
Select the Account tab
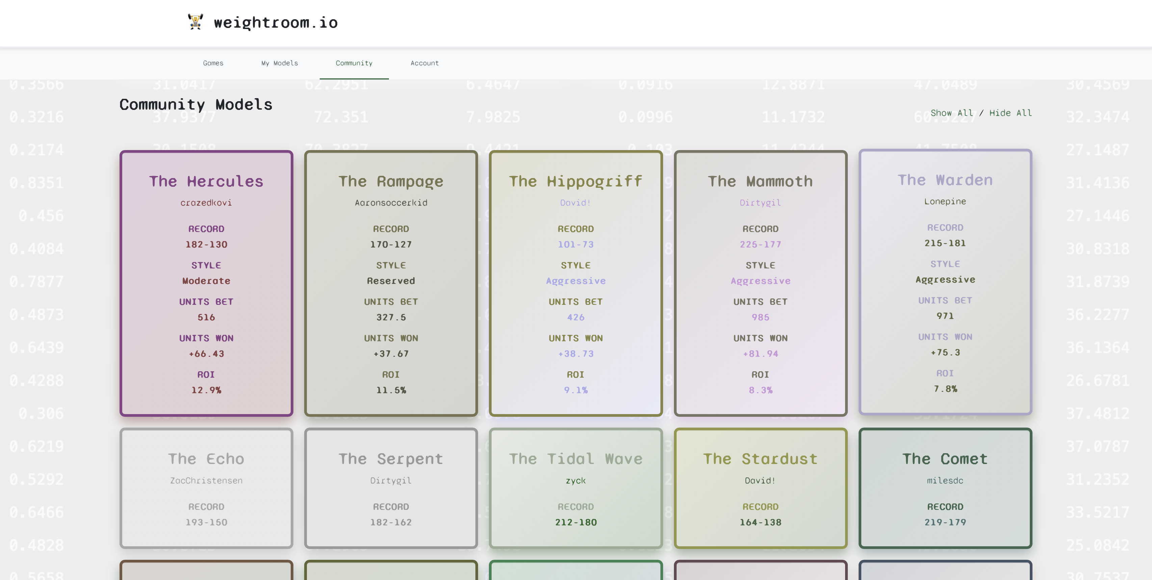tap(424, 63)
